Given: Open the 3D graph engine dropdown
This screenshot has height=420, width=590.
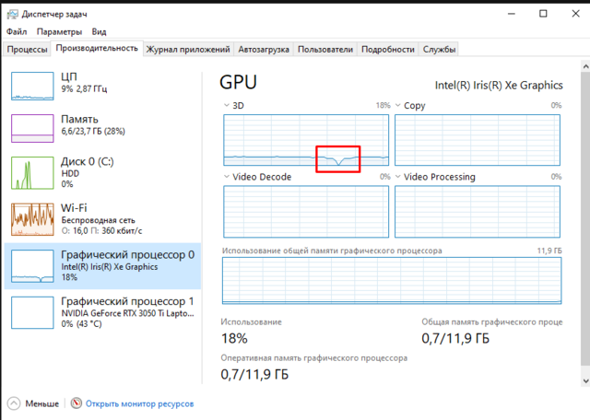Looking at the screenshot, I should 228,106.
